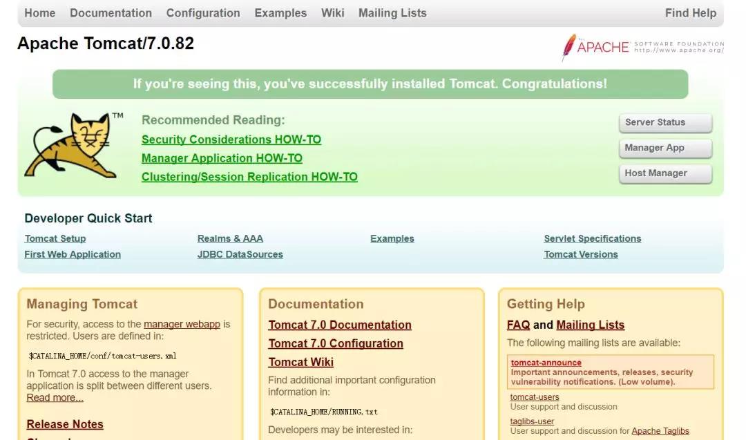Click the green Congratulations banner message

(x=370, y=84)
